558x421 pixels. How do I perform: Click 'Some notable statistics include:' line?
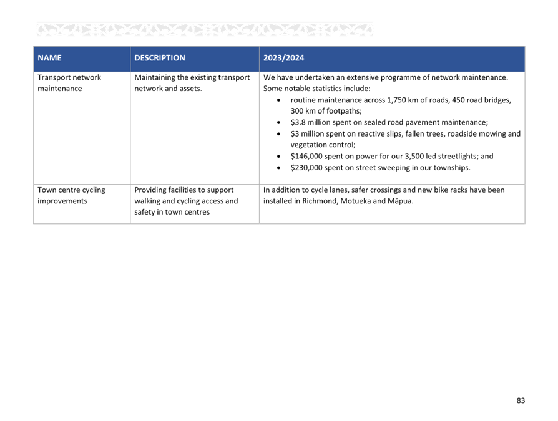316,89
